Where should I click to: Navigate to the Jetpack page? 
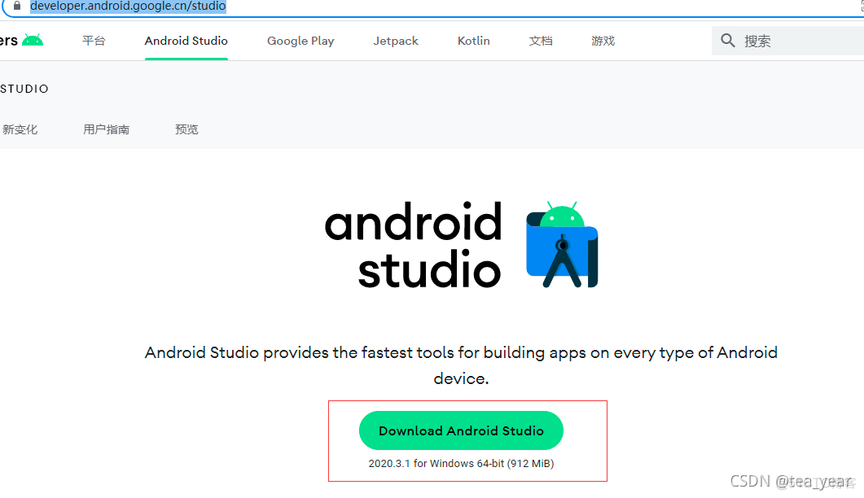tap(395, 41)
